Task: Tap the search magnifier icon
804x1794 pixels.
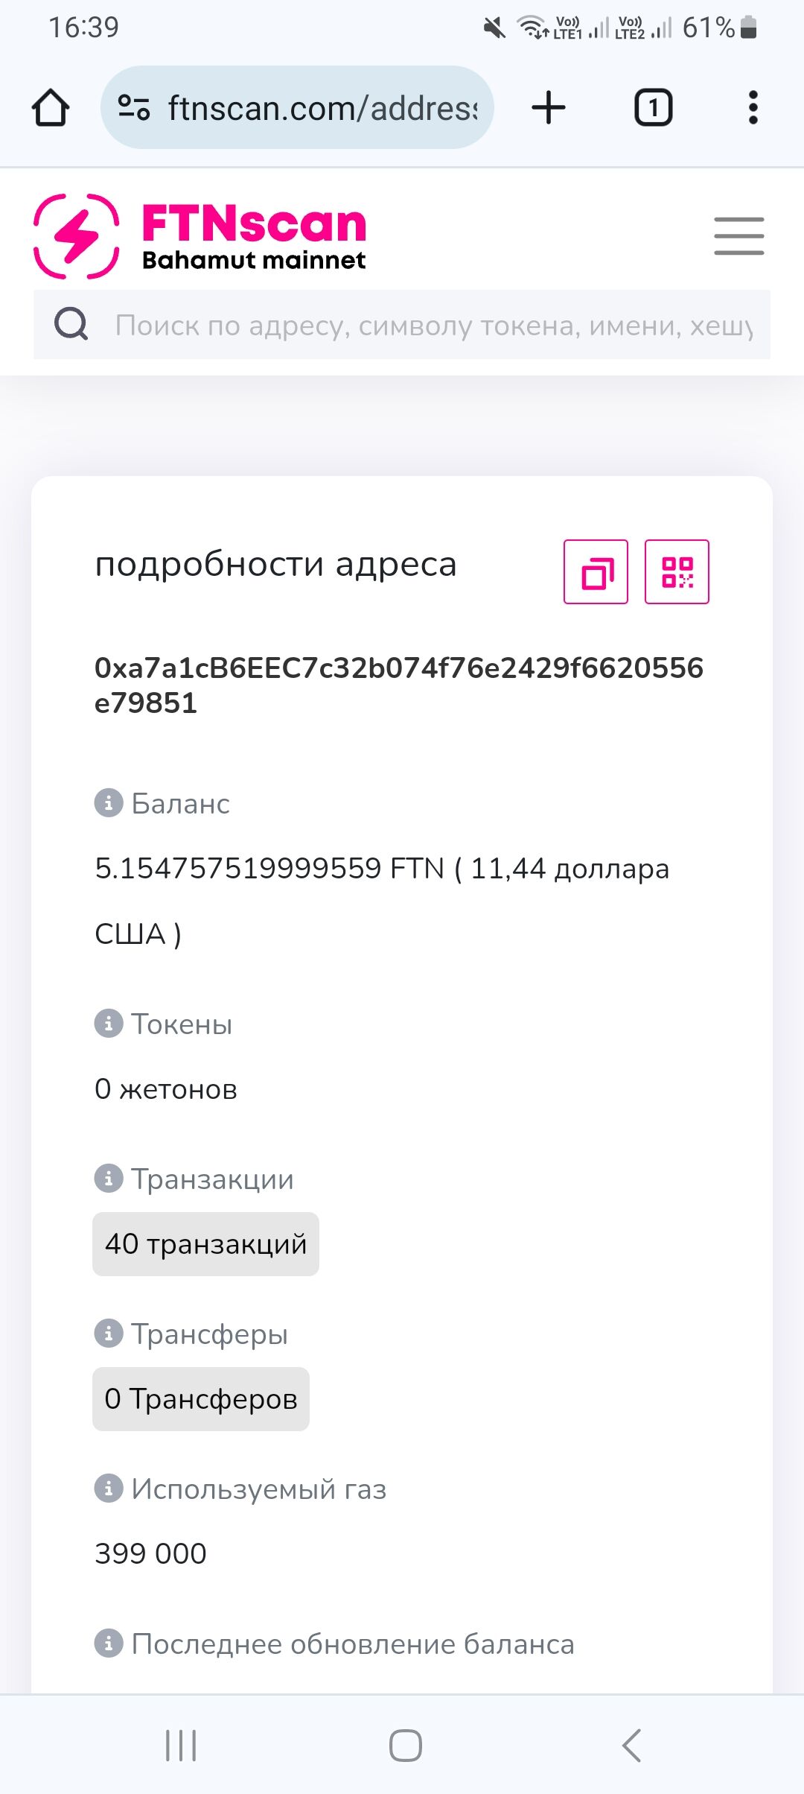Action: click(71, 325)
